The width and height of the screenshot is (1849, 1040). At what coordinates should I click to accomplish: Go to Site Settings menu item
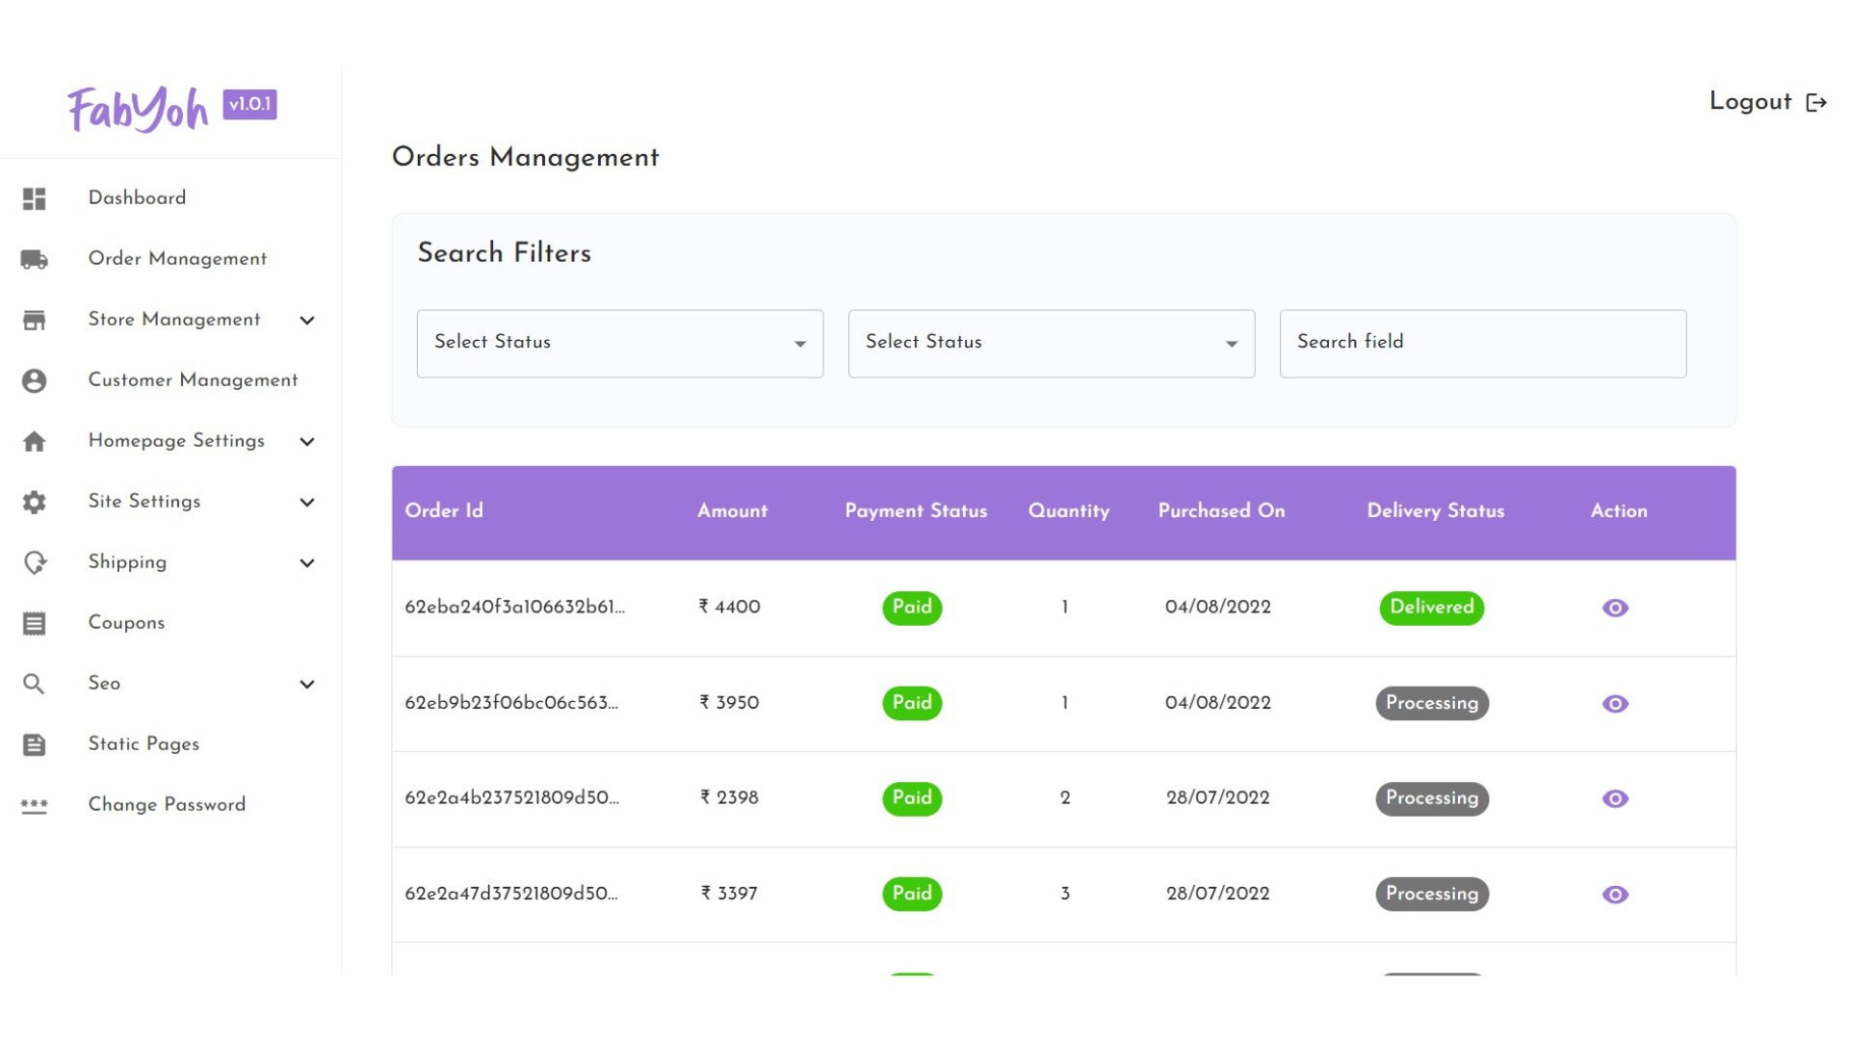click(144, 502)
